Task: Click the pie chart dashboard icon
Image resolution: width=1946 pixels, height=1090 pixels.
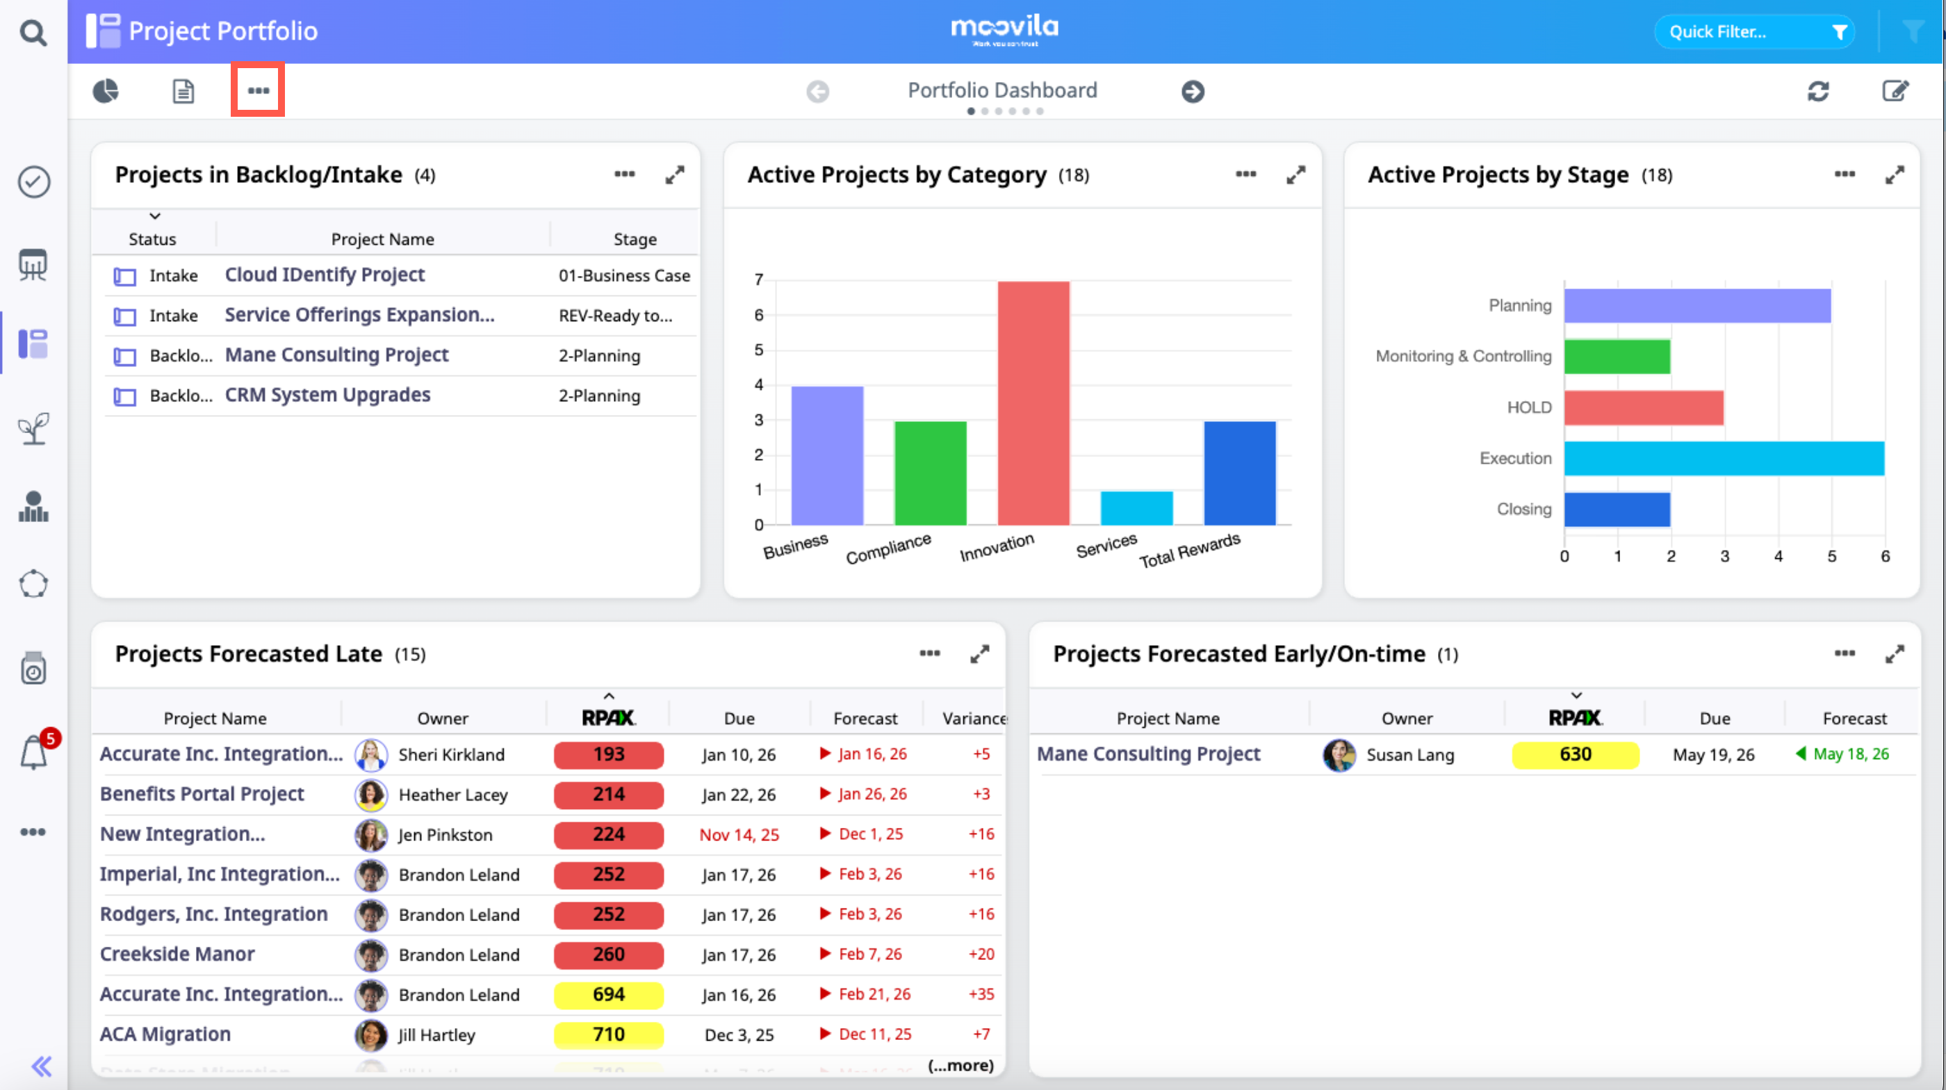Action: point(106,90)
